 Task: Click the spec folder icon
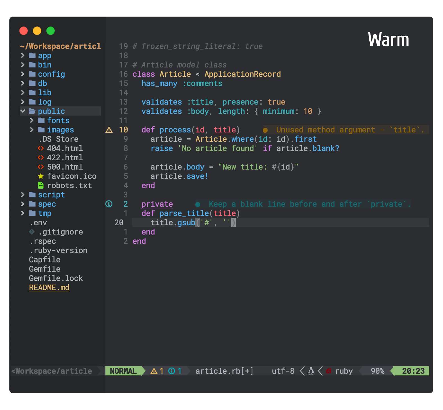[x=32, y=204]
